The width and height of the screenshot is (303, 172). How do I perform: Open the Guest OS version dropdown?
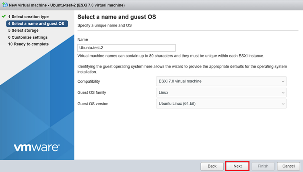(x=221, y=104)
